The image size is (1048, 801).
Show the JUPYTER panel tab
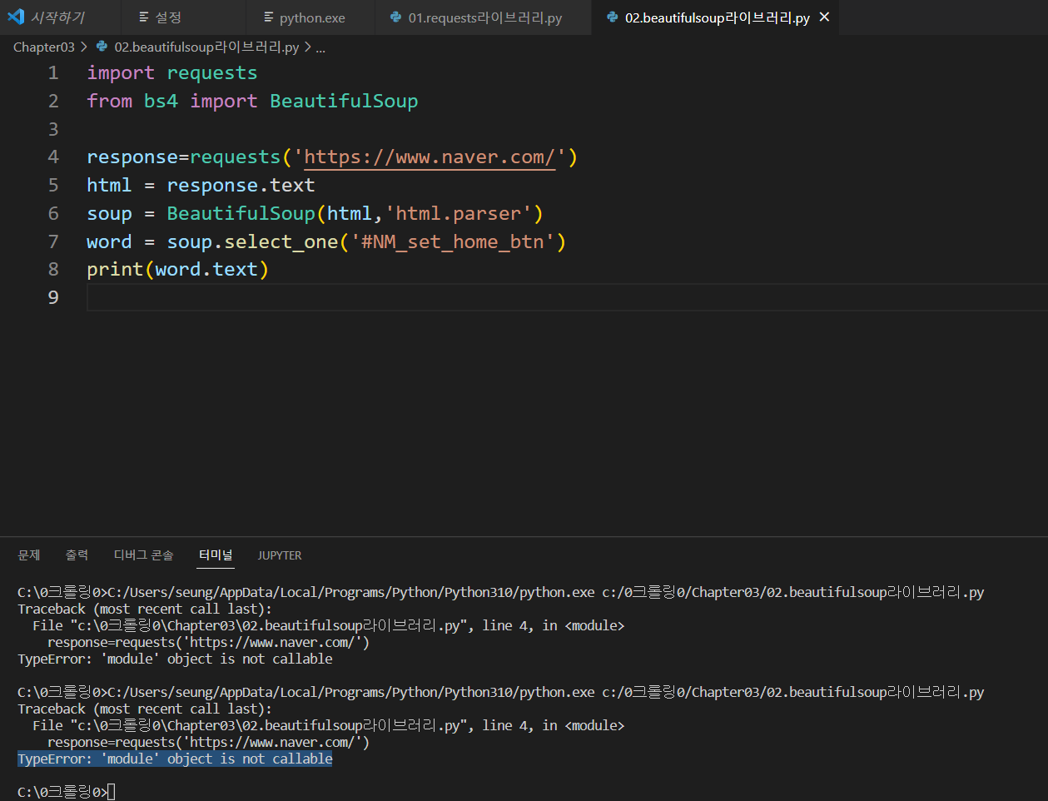(x=280, y=555)
